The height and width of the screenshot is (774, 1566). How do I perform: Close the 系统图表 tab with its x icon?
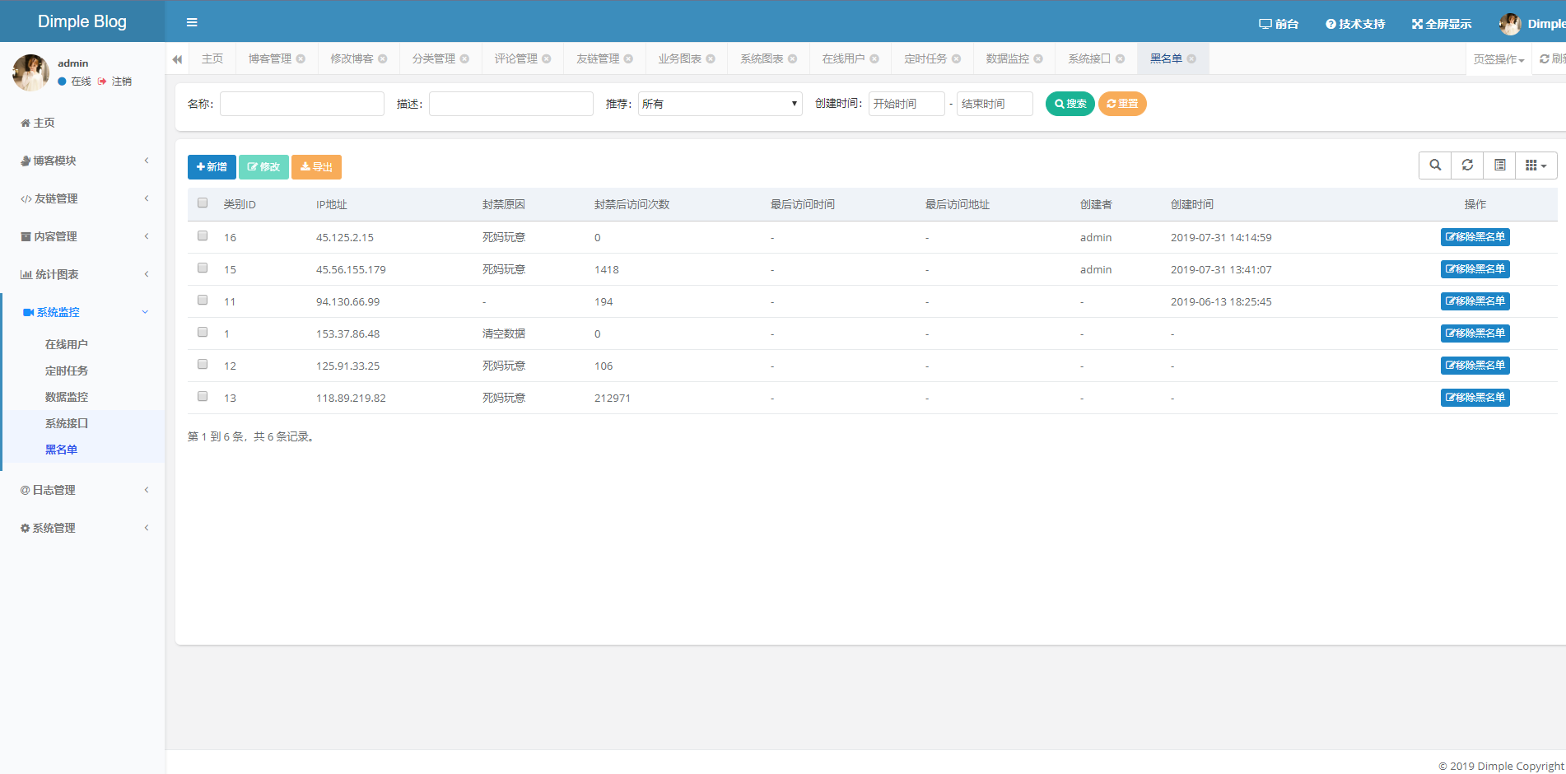click(x=792, y=58)
